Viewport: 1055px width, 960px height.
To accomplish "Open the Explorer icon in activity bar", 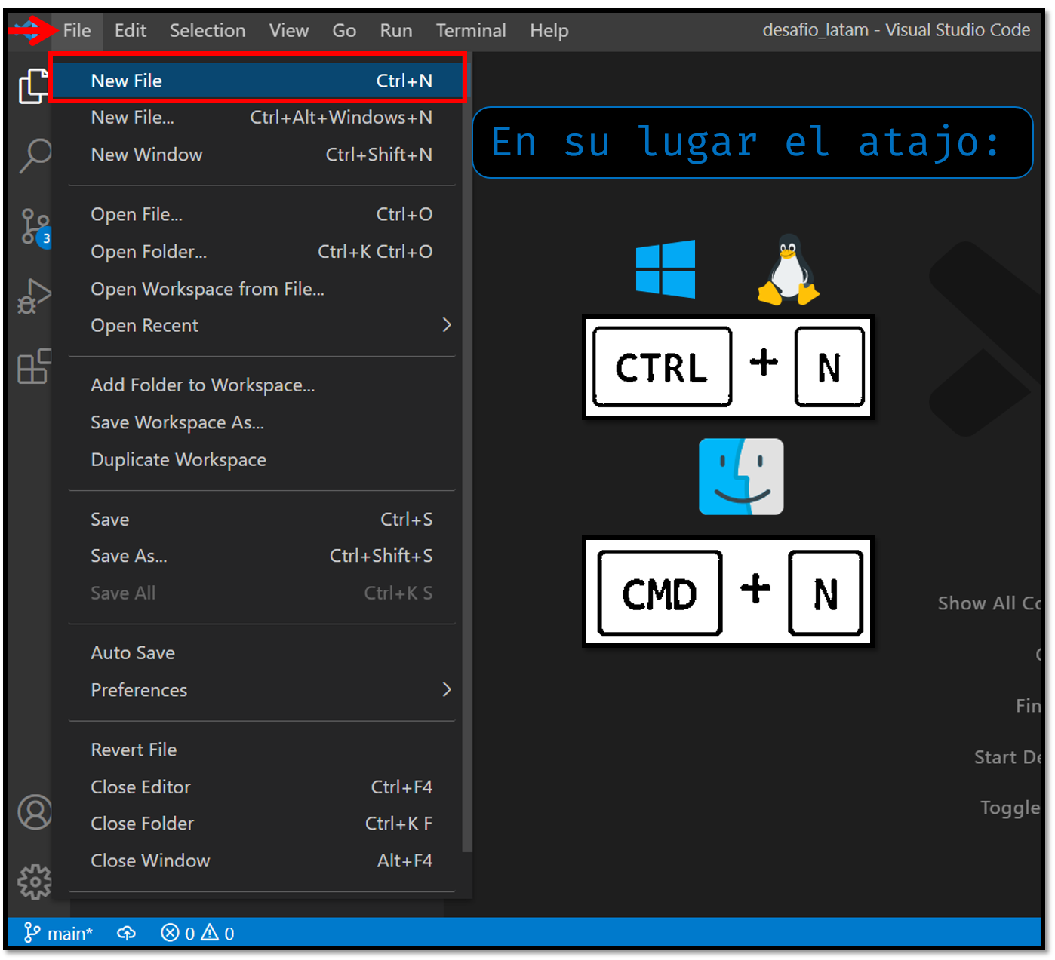I will tap(32, 85).
